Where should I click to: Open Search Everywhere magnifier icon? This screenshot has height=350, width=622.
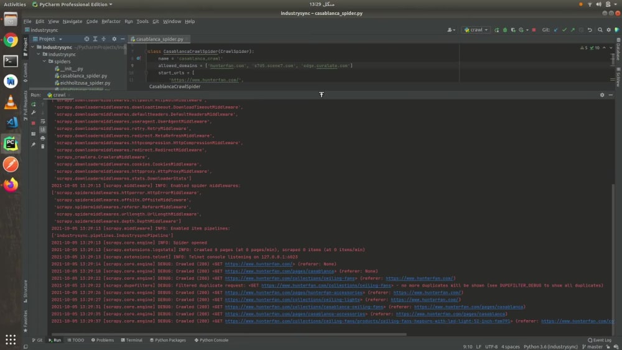[600, 30]
